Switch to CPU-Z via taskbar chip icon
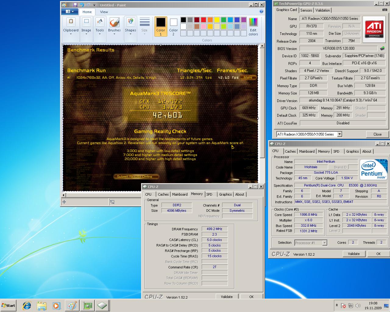The height and width of the screenshot is (312, 390). tap(102, 306)
